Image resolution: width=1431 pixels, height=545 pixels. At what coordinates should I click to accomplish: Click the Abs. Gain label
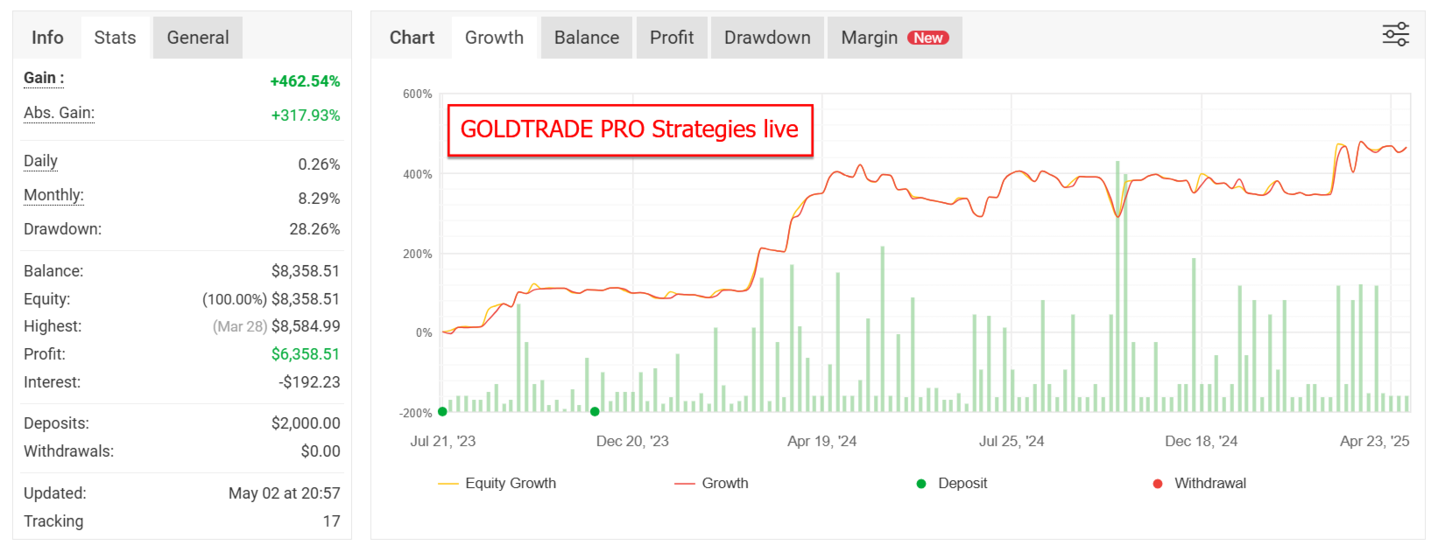[x=59, y=113]
